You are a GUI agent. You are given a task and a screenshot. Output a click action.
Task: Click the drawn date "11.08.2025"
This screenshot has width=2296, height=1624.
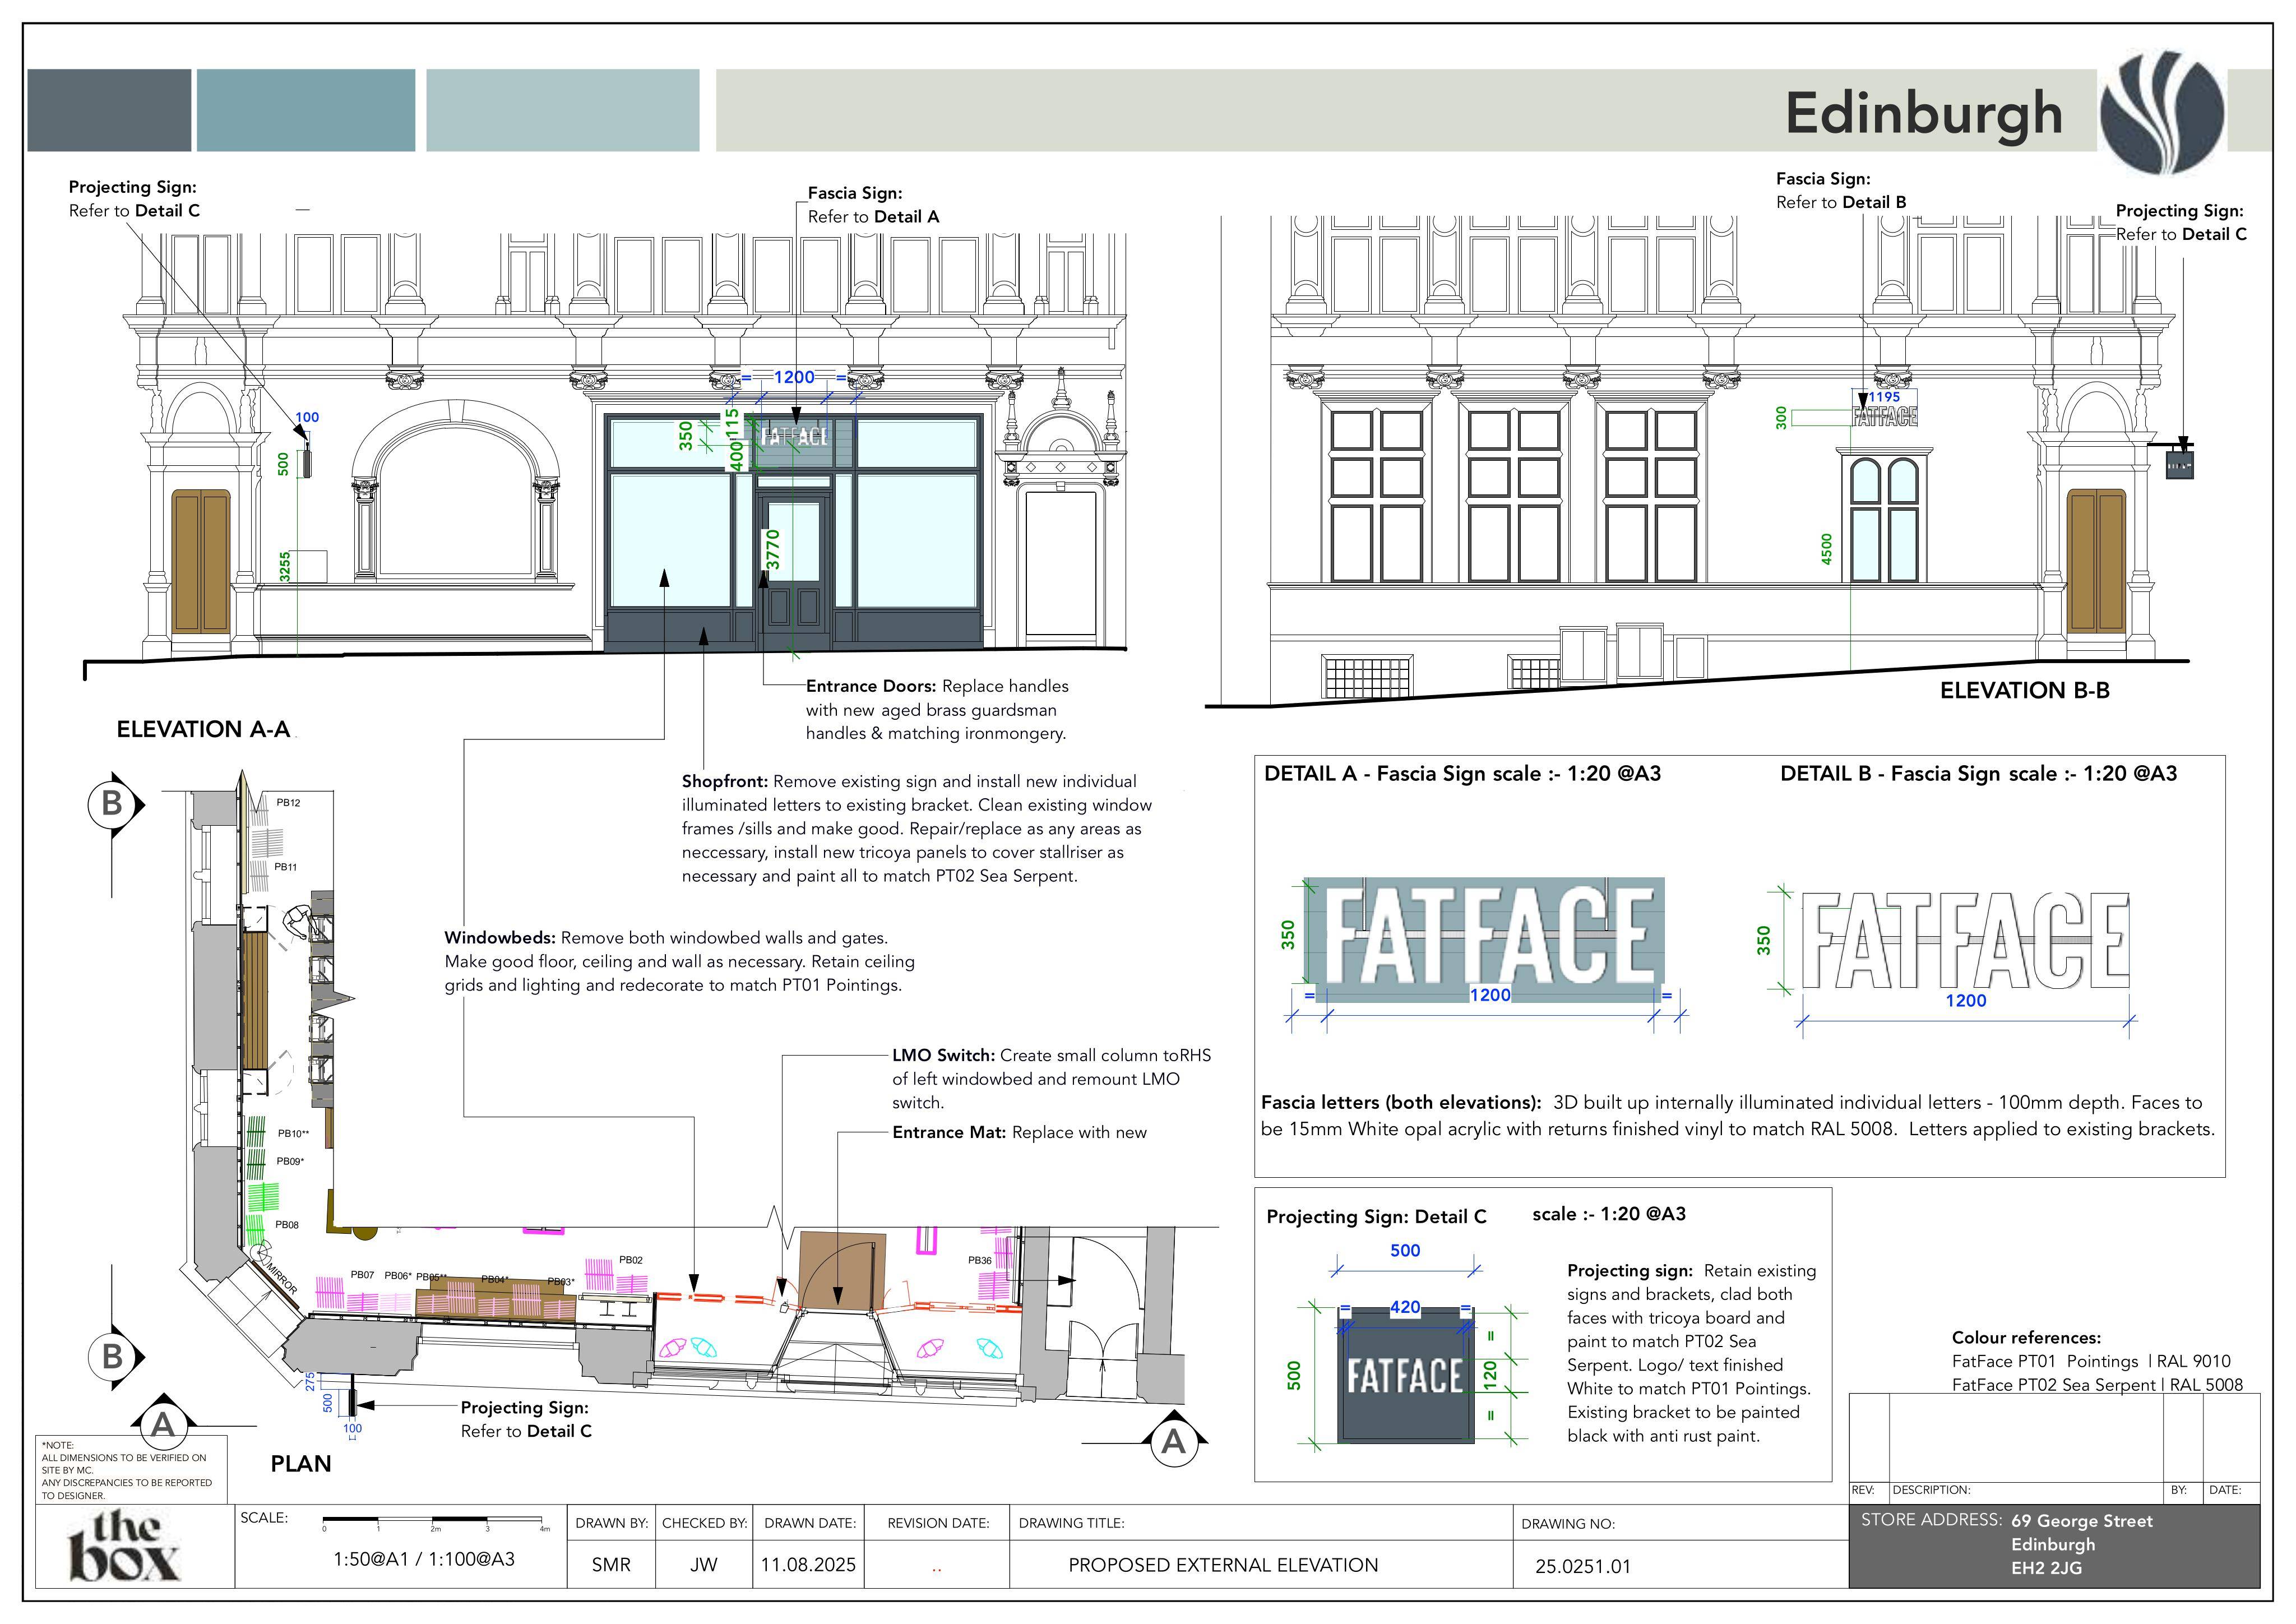coord(808,1565)
